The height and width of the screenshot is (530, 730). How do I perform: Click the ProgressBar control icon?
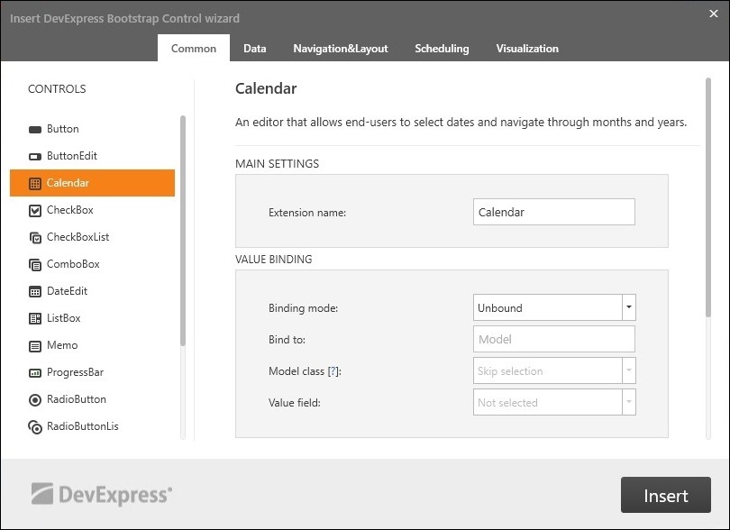pos(35,372)
